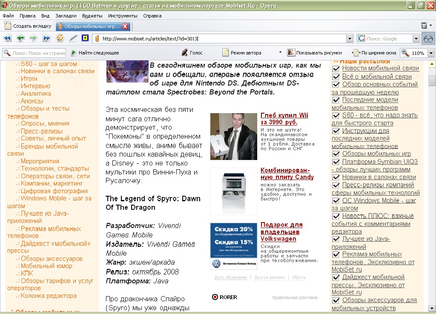Click the По ширине окна fit-width button
This screenshot has height=314, width=436.
point(374,52)
